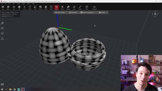
Task: Click the Filament usage text
Action: coord(9,14)
